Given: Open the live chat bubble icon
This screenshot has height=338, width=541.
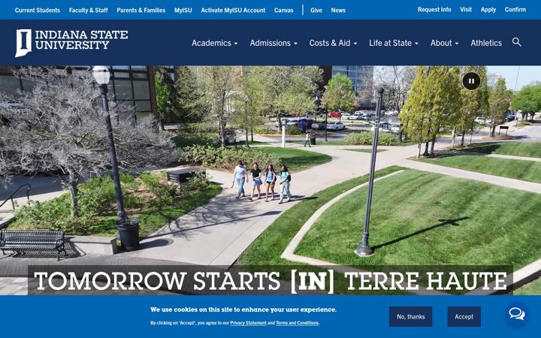Looking at the screenshot, I should point(517,314).
